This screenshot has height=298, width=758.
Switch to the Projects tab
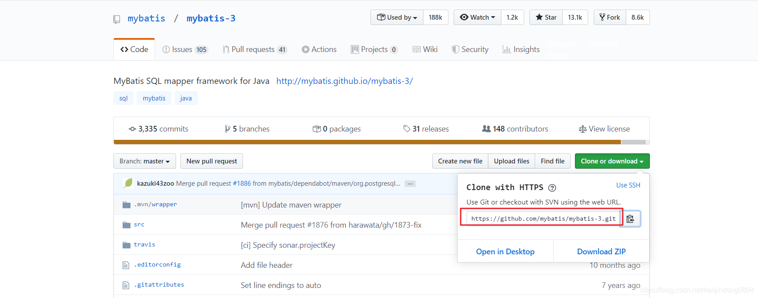374,49
